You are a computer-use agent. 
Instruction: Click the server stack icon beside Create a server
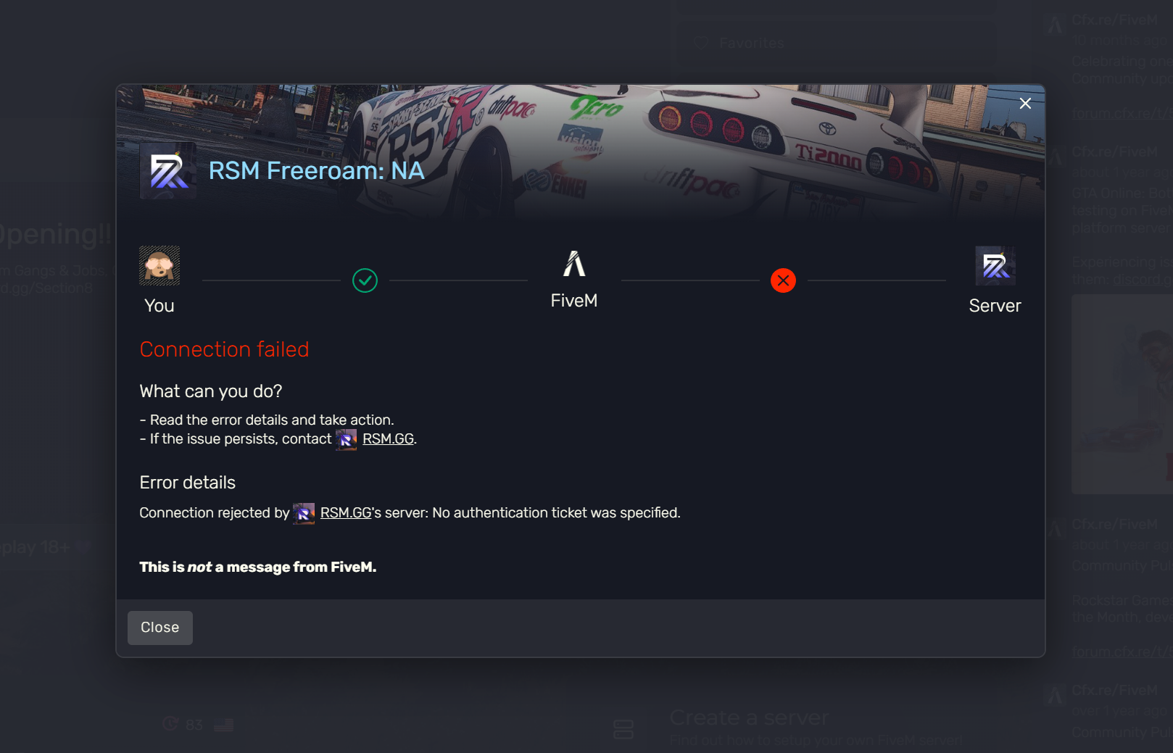pyautogui.click(x=623, y=729)
